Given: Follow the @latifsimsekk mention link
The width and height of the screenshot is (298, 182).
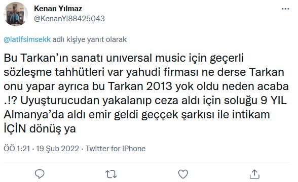Looking at the screenshot, I should click(x=27, y=39).
